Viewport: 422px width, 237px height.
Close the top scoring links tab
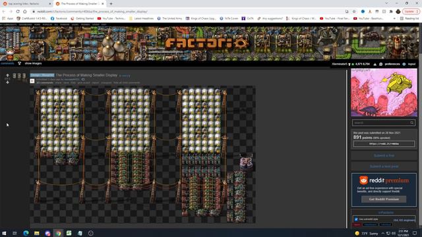(50, 4)
